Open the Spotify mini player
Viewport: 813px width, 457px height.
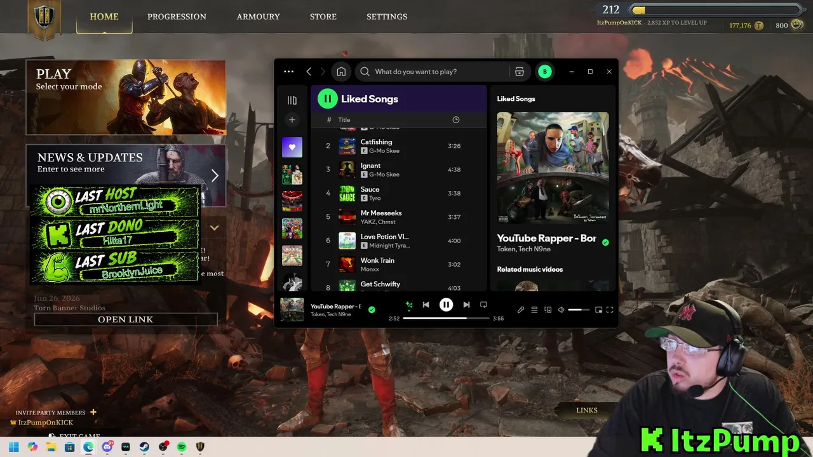(598, 310)
